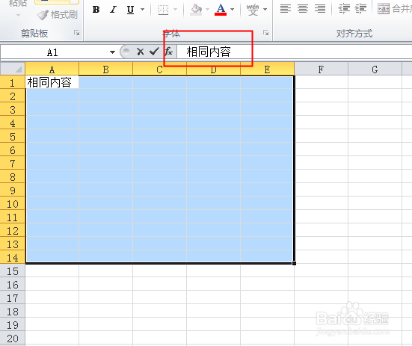Select column G header

(x=375, y=69)
